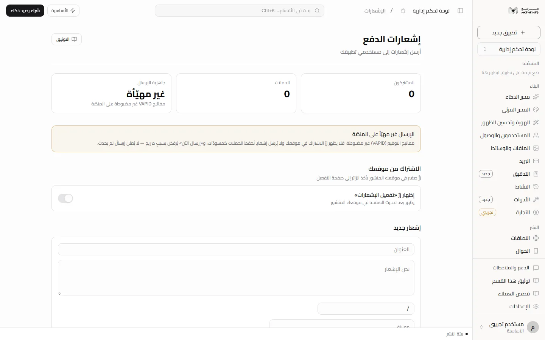
Task: Expand the مستخدم تجريبي account menu
Action: coord(509,327)
